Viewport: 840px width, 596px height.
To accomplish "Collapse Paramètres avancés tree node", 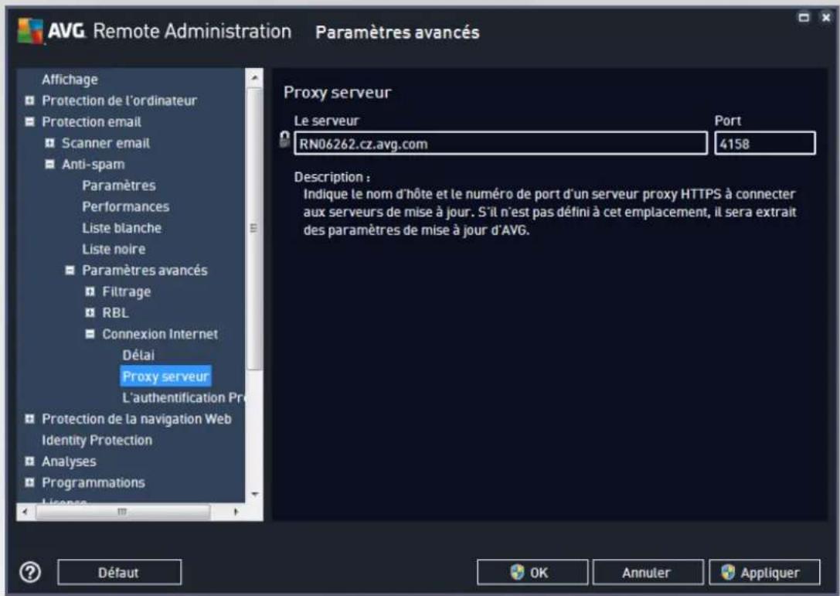I will point(70,270).
